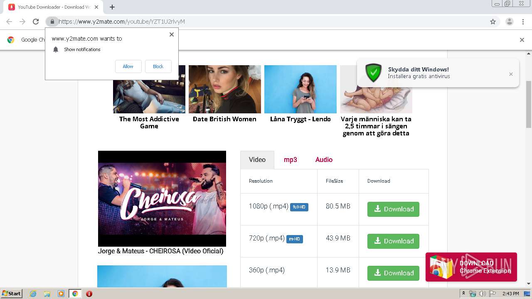Click the address bar URL
This screenshot has height=299, width=532.
click(122, 22)
